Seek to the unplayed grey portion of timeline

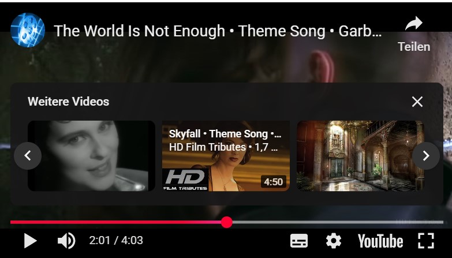(x=337, y=222)
